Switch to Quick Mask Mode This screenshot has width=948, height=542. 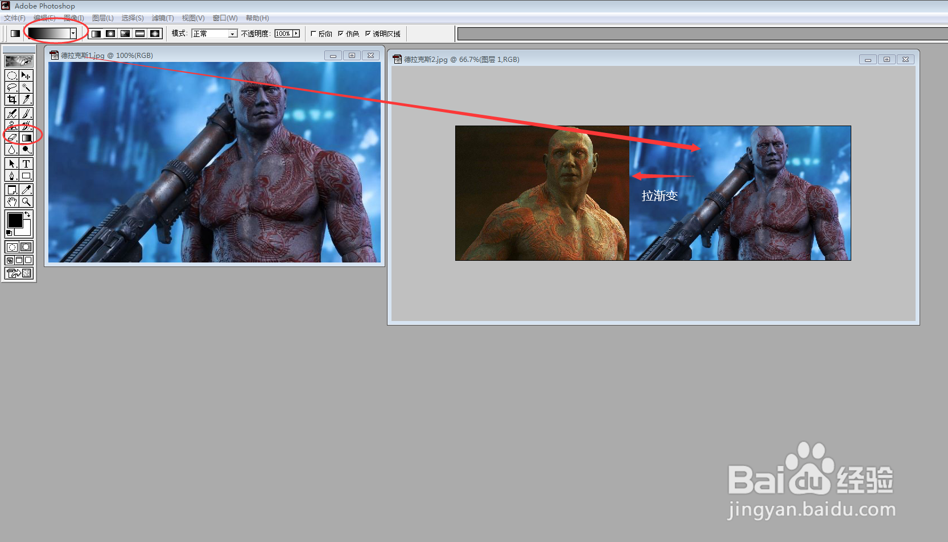tap(26, 247)
